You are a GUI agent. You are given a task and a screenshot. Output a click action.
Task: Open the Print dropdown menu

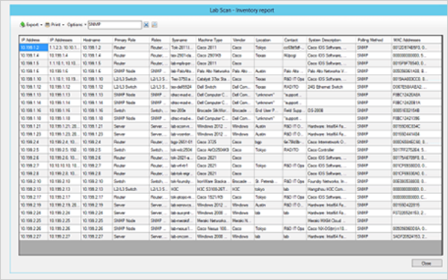pyautogui.click(x=55, y=25)
